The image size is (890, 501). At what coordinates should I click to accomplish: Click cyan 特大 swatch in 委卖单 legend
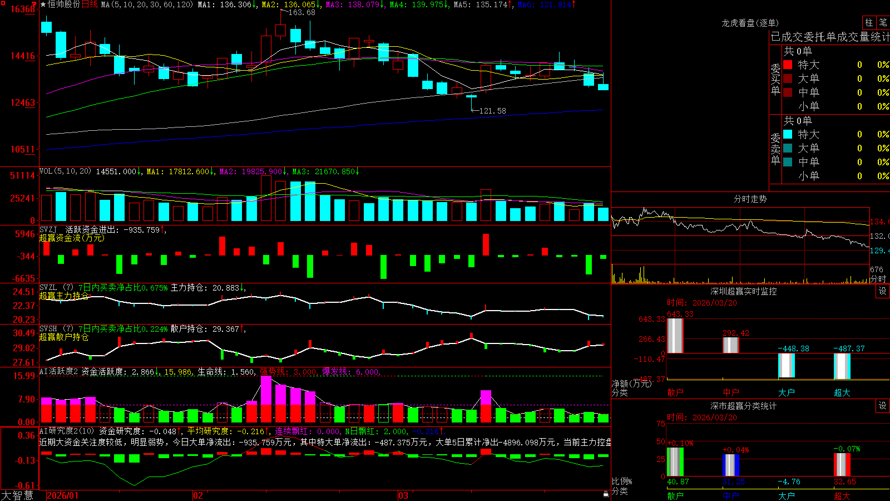pos(788,134)
